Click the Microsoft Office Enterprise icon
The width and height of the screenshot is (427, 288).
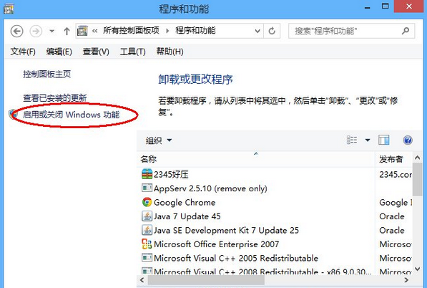point(147,244)
